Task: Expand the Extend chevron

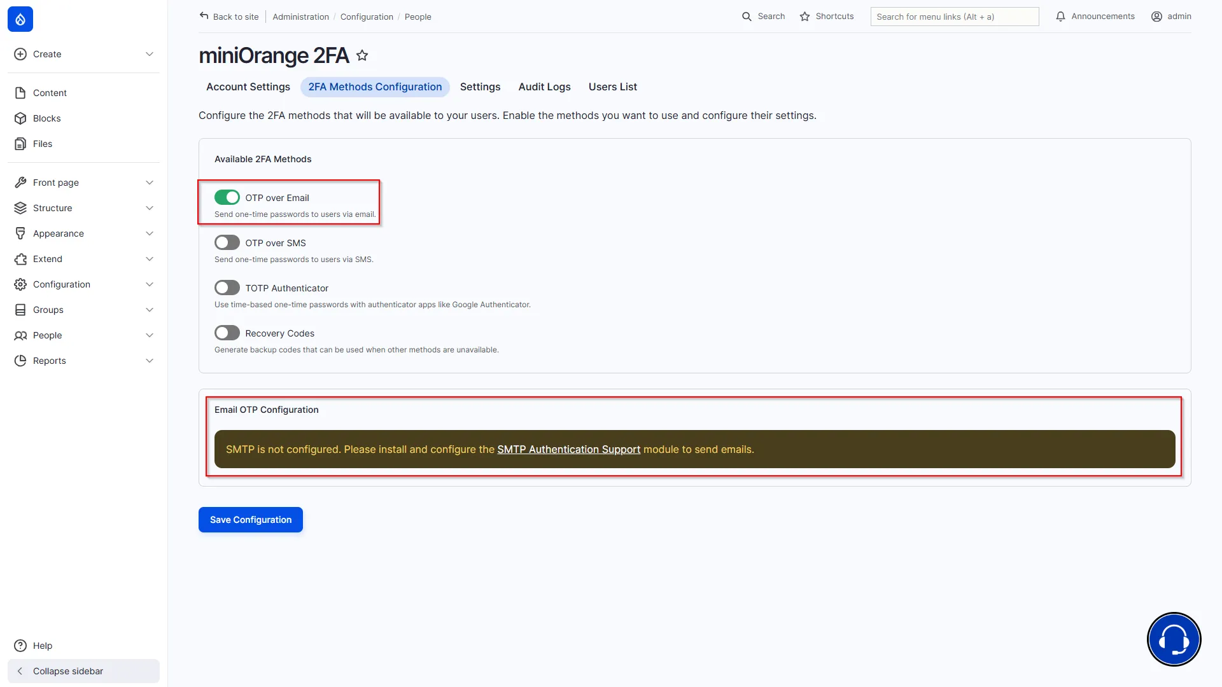Action: (150, 259)
